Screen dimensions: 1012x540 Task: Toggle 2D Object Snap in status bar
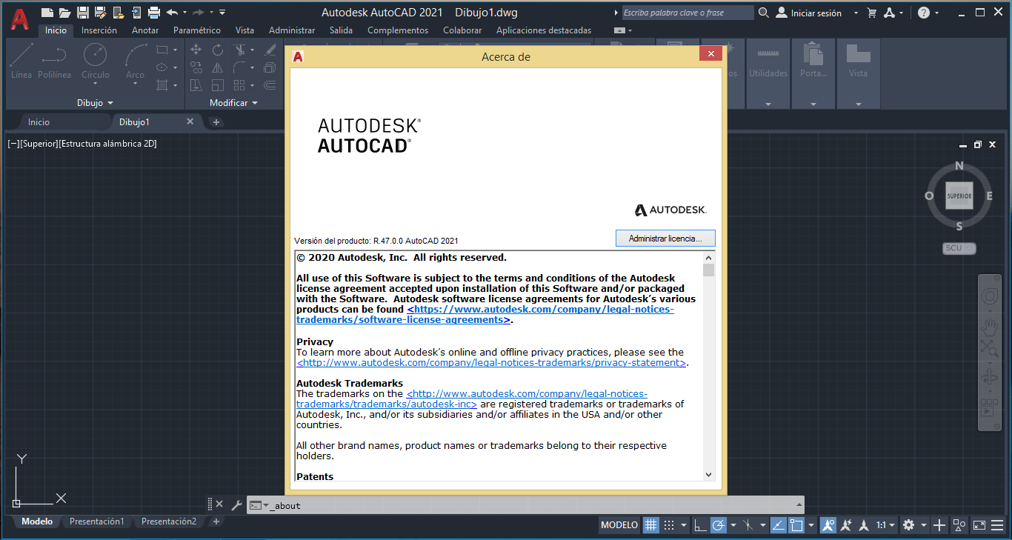[x=796, y=525]
